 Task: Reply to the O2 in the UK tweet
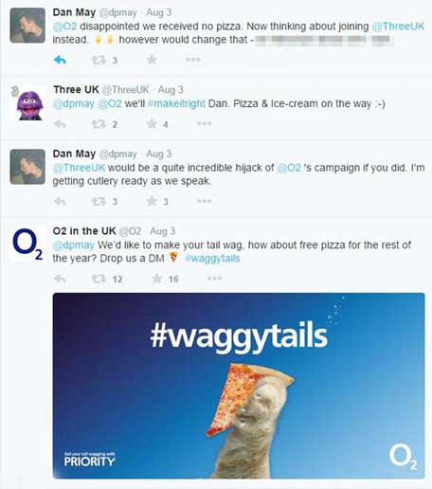click(60, 279)
